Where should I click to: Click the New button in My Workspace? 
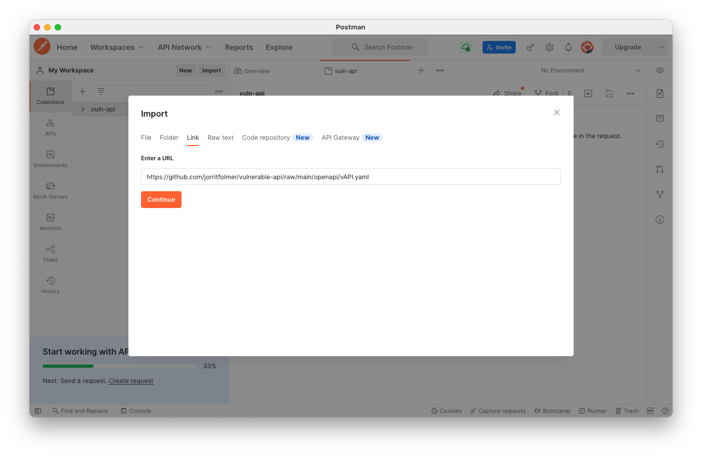point(185,70)
